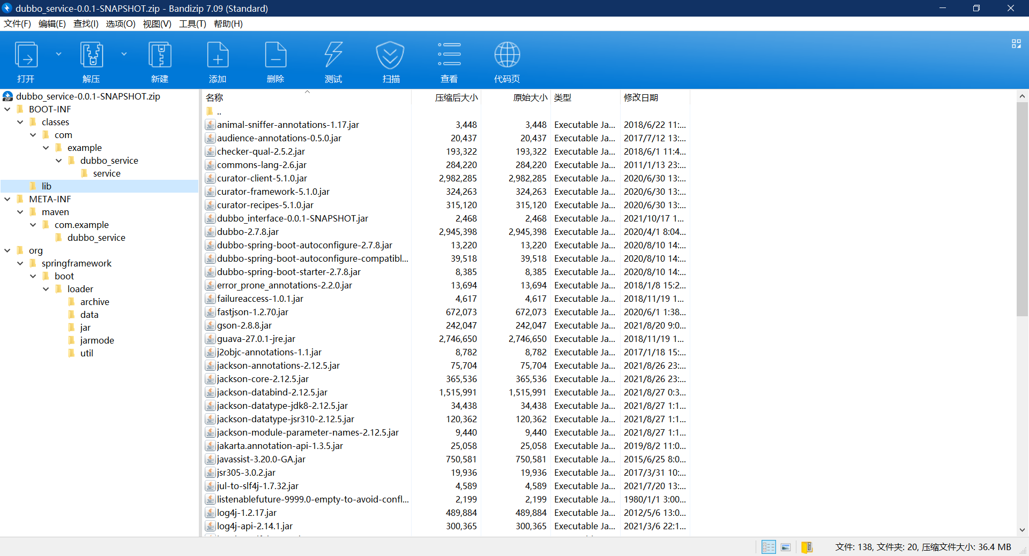Switch to thumbnail view icon in status bar
This screenshot has height=556, width=1029.
tap(786, 547)
